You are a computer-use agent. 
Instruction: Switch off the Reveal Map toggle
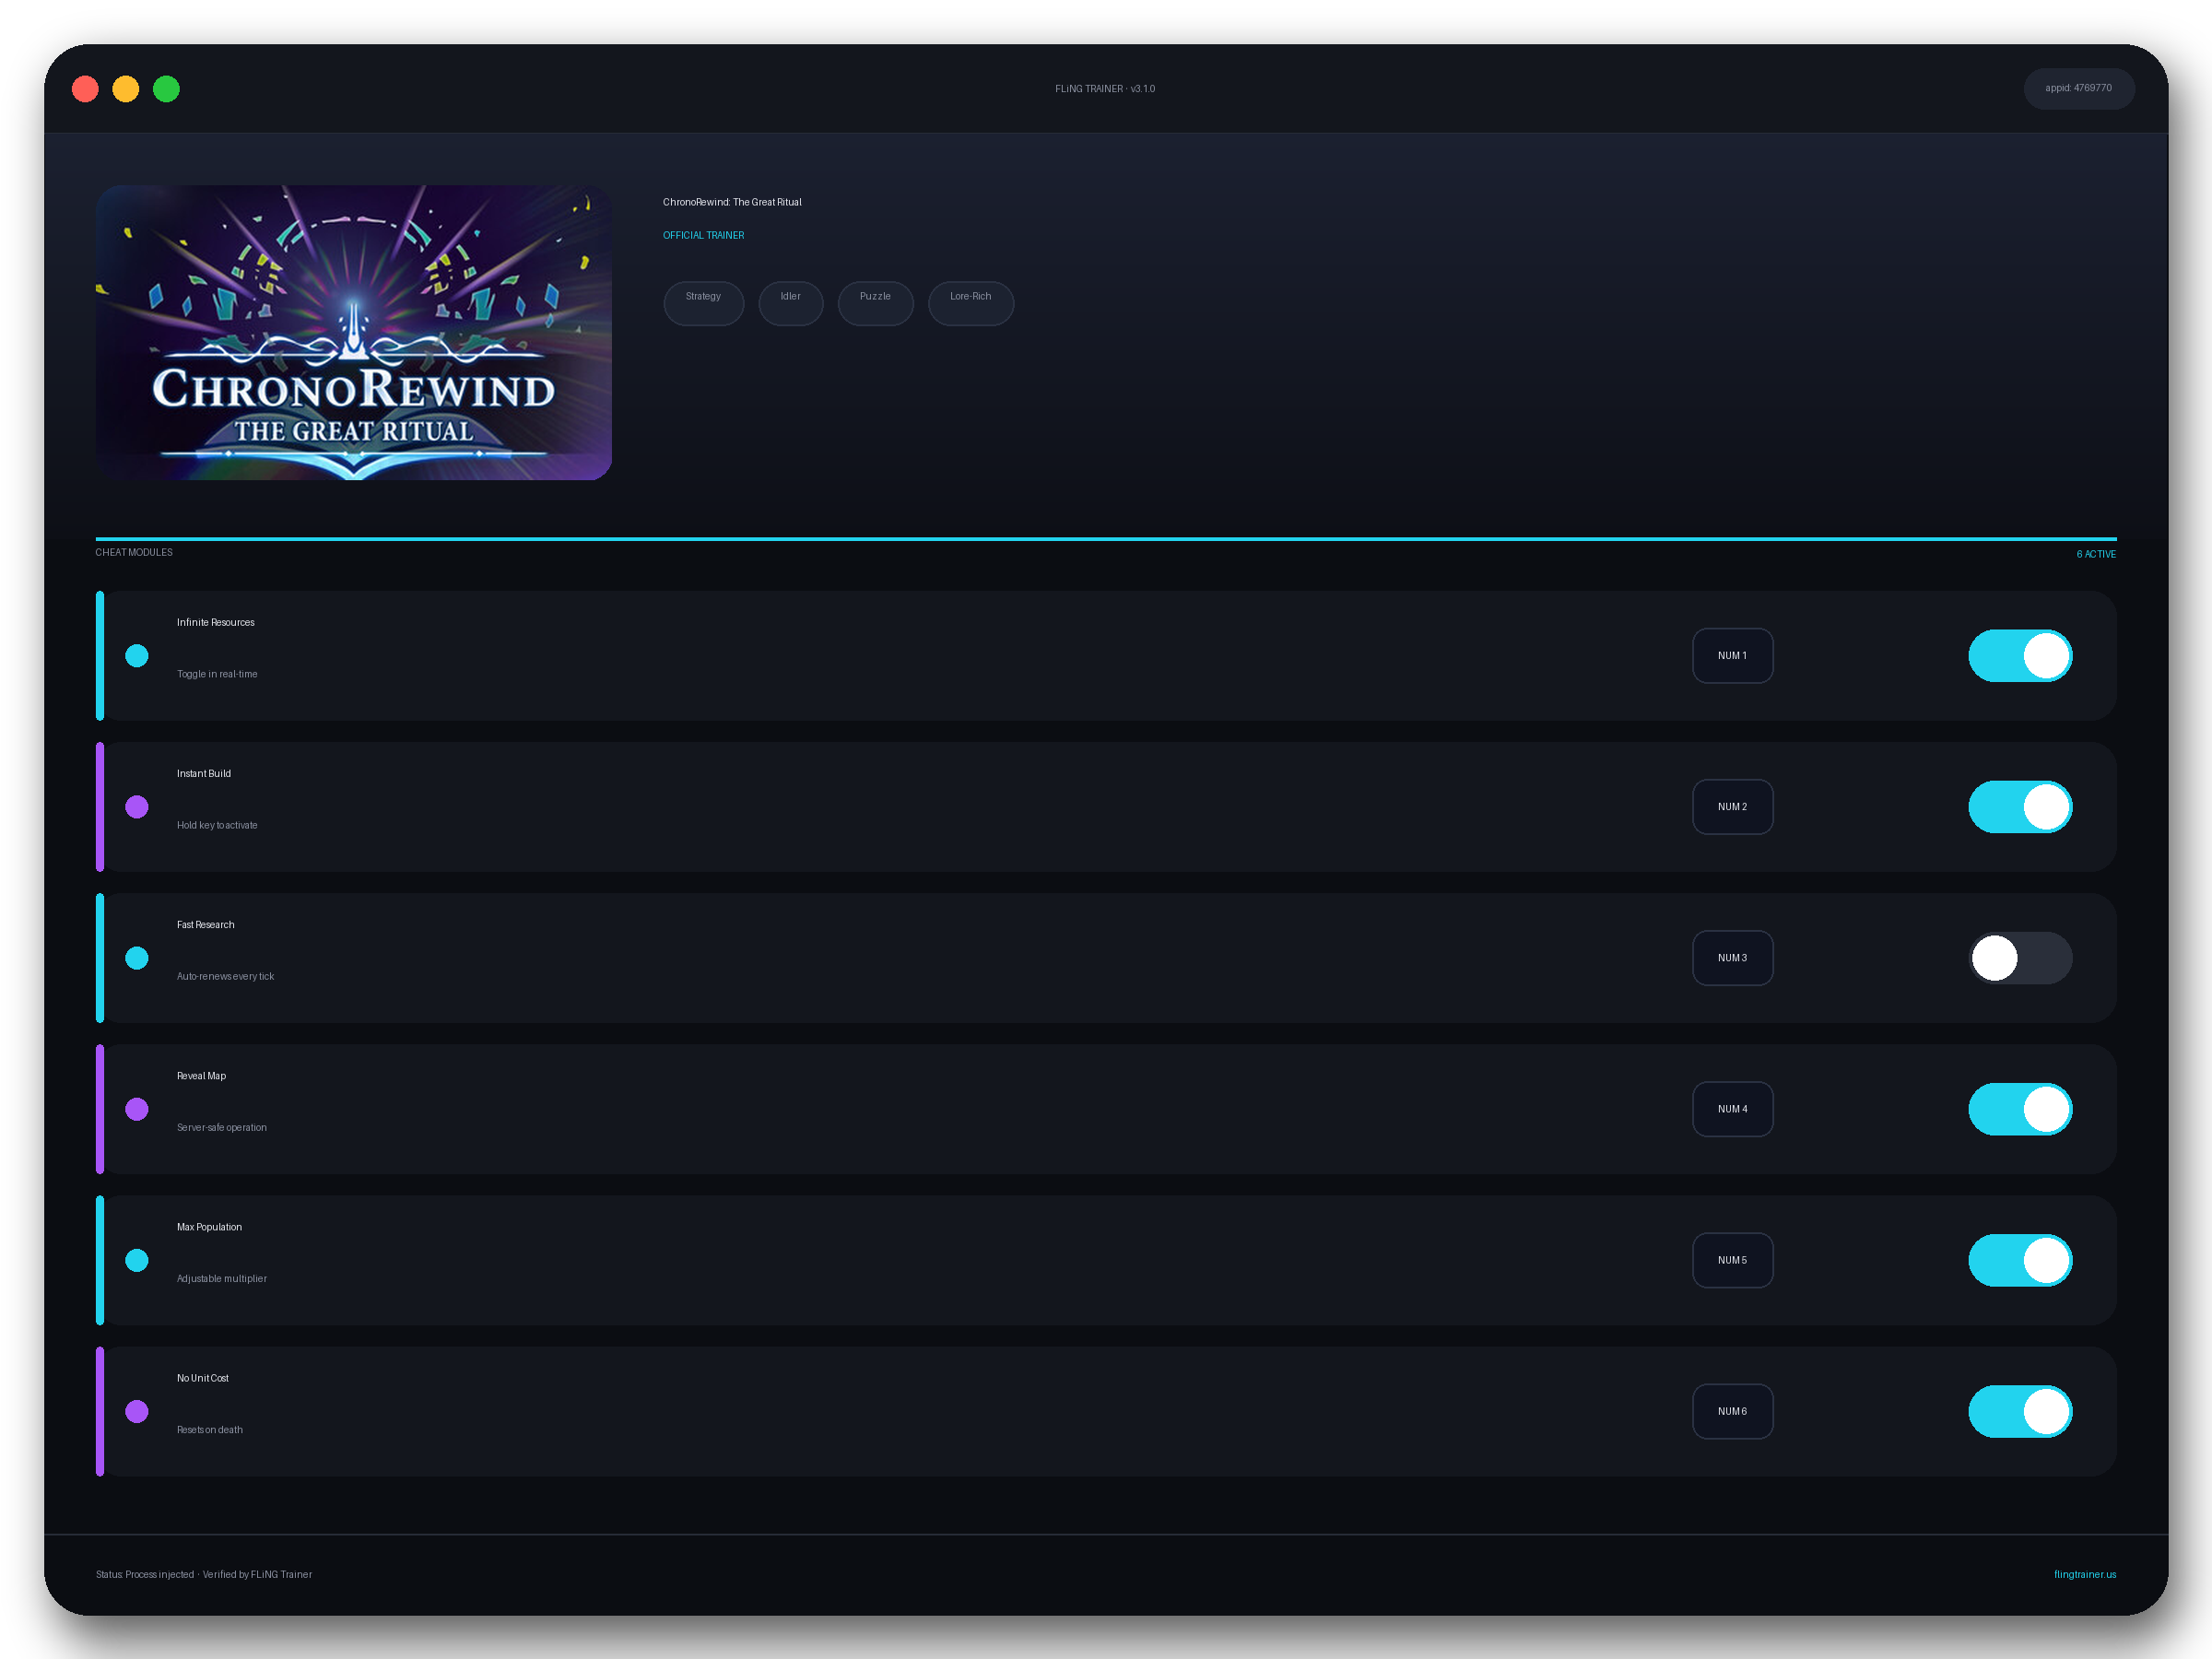[x=2020, y=1109]
